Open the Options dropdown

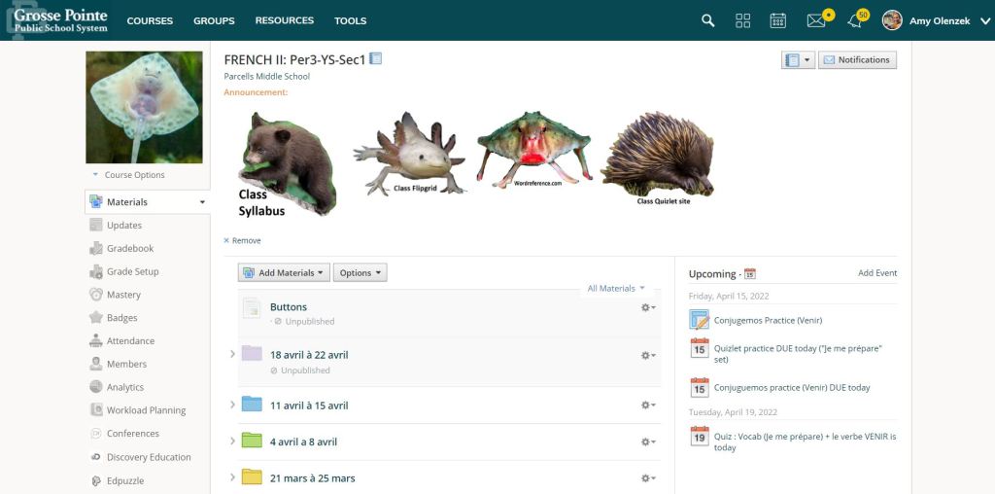[360, 273]
